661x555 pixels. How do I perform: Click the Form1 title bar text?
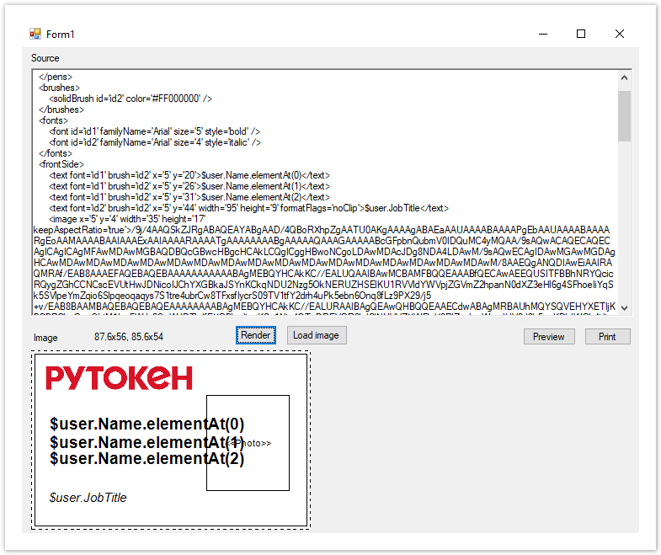coord(61,35)
